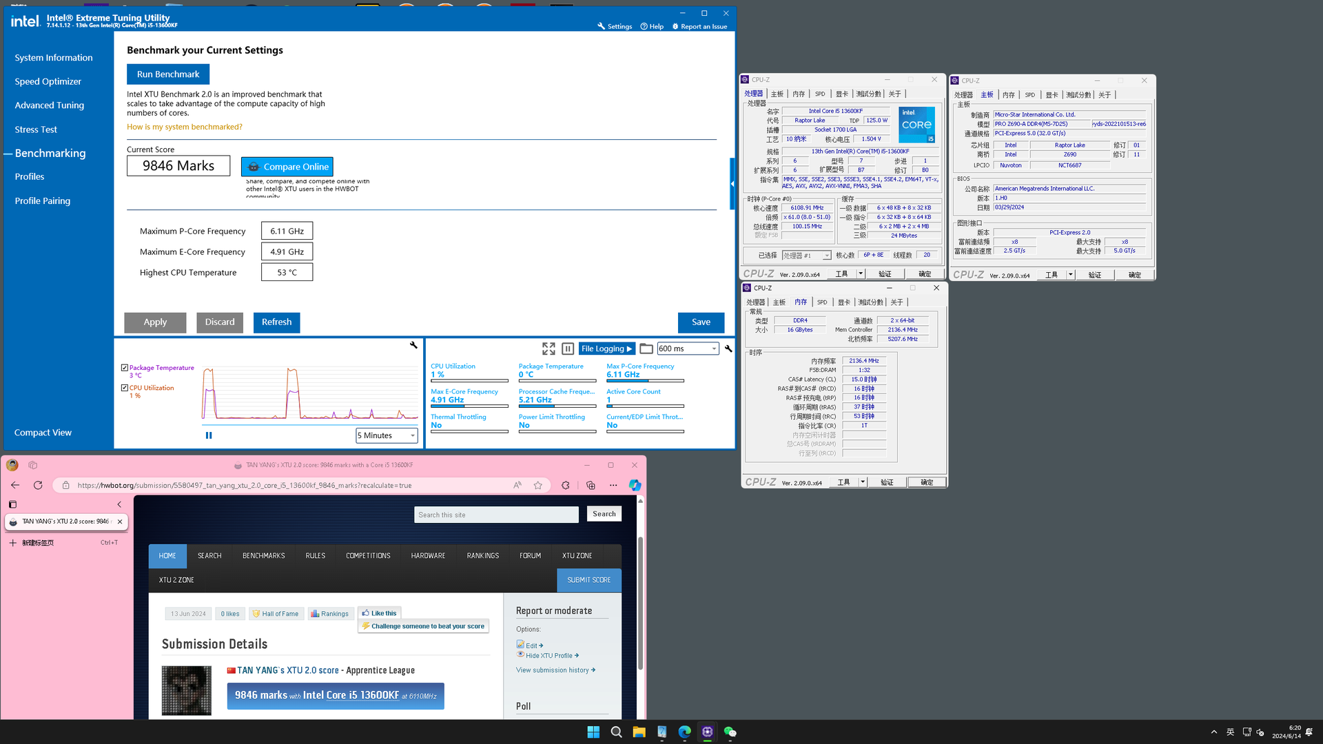Open Windows Start menu
The image size is (1323, 744).
pos(593,732)
